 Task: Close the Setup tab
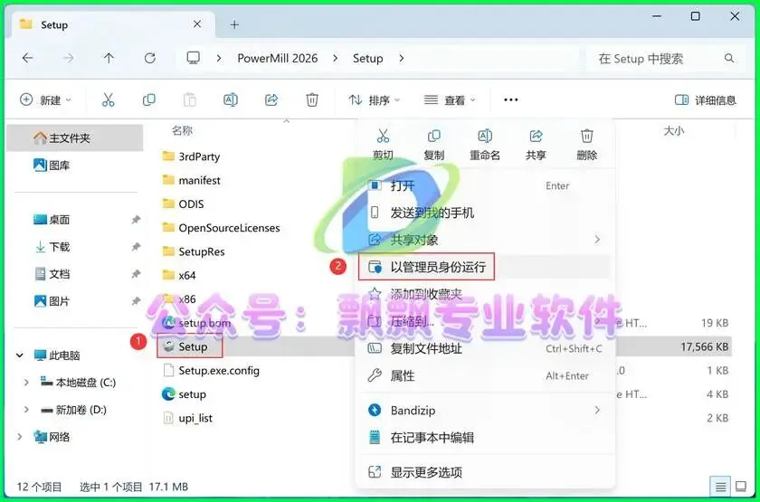(197, 24)
